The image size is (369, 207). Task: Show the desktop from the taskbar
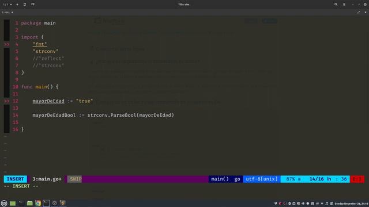(13, 203)
